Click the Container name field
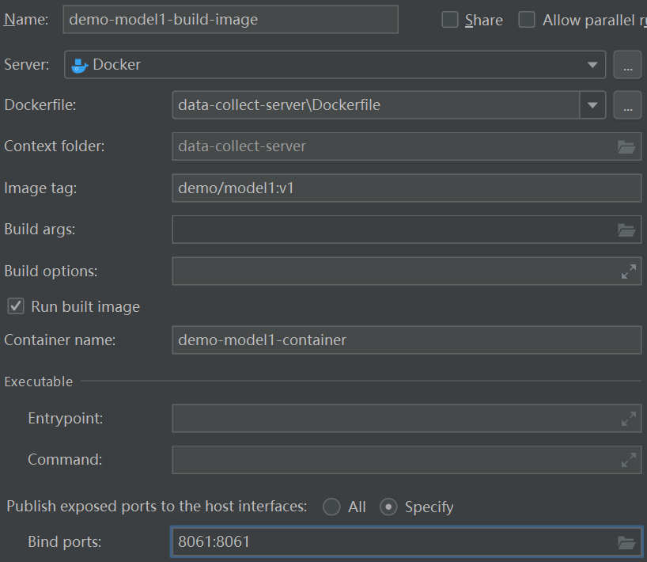647x562 pixels. (406, 340)
